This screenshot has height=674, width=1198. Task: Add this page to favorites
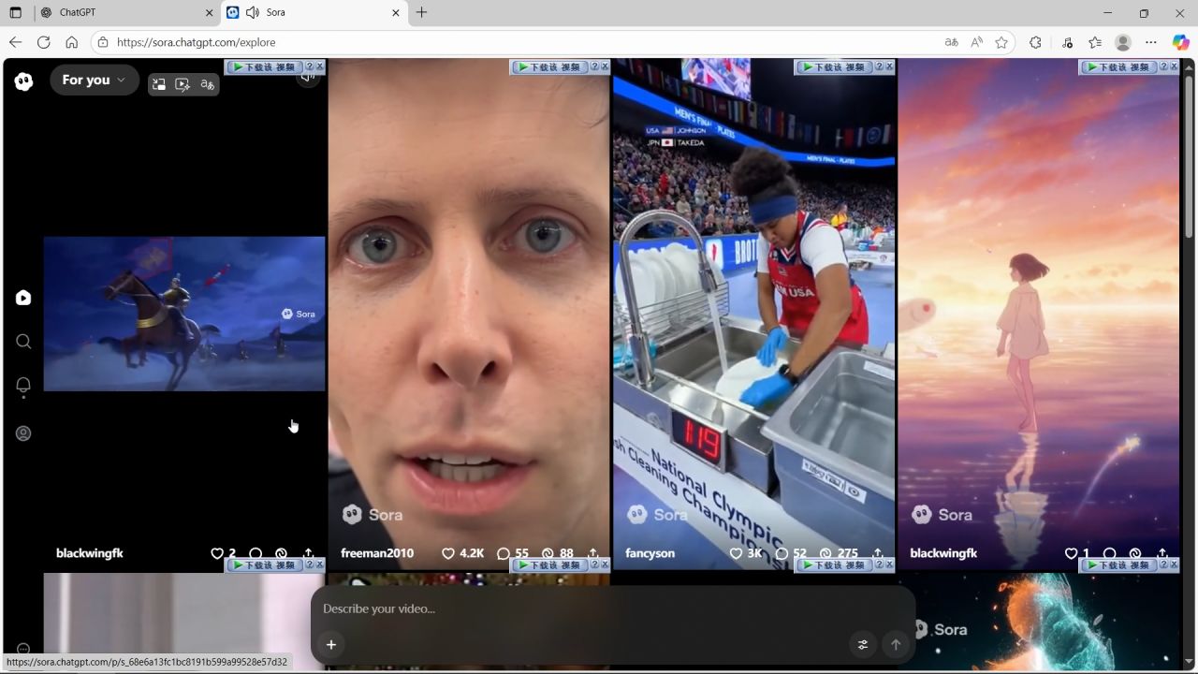click(1001, 42)
